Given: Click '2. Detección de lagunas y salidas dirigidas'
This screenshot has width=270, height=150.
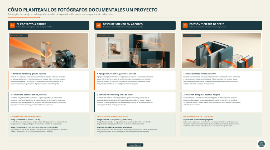Looking at the screenshot, I should coord(202,95).
